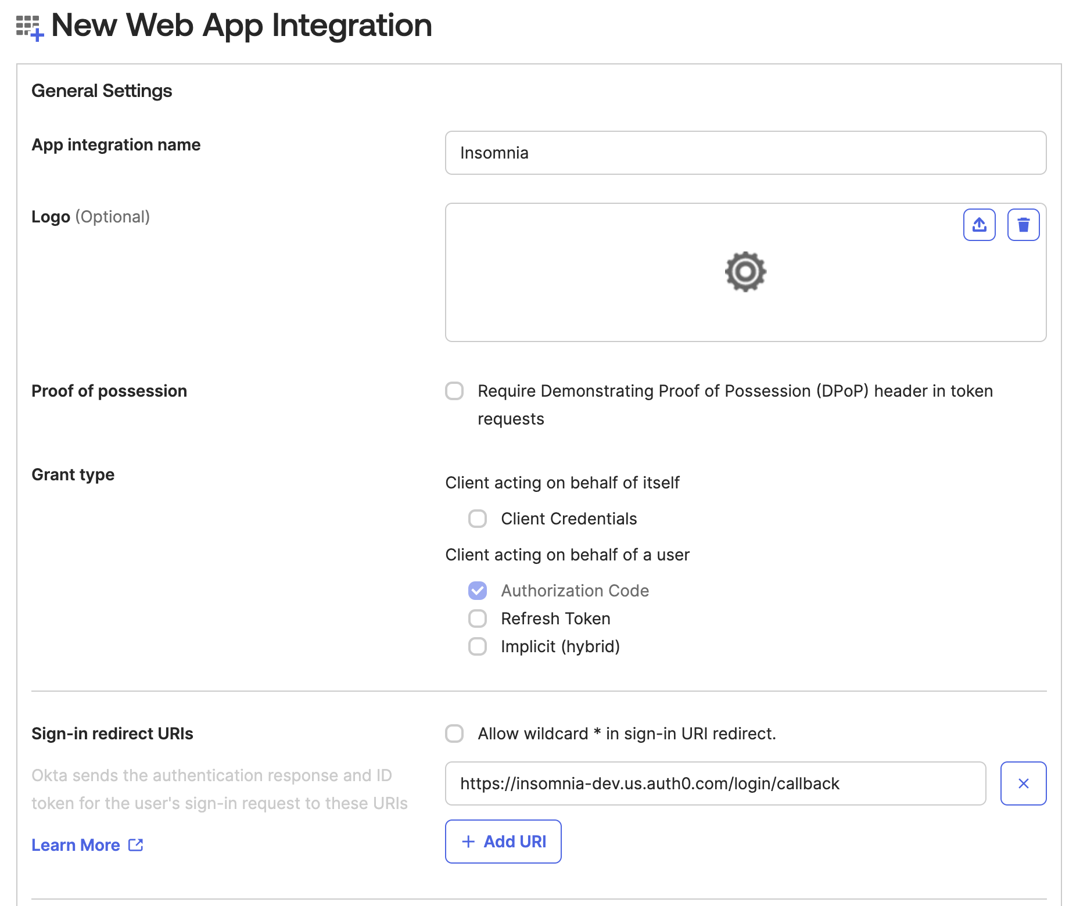Click the 'Sign-in redirect URIs' label
1069x906 pixels.
click(112, 734)
